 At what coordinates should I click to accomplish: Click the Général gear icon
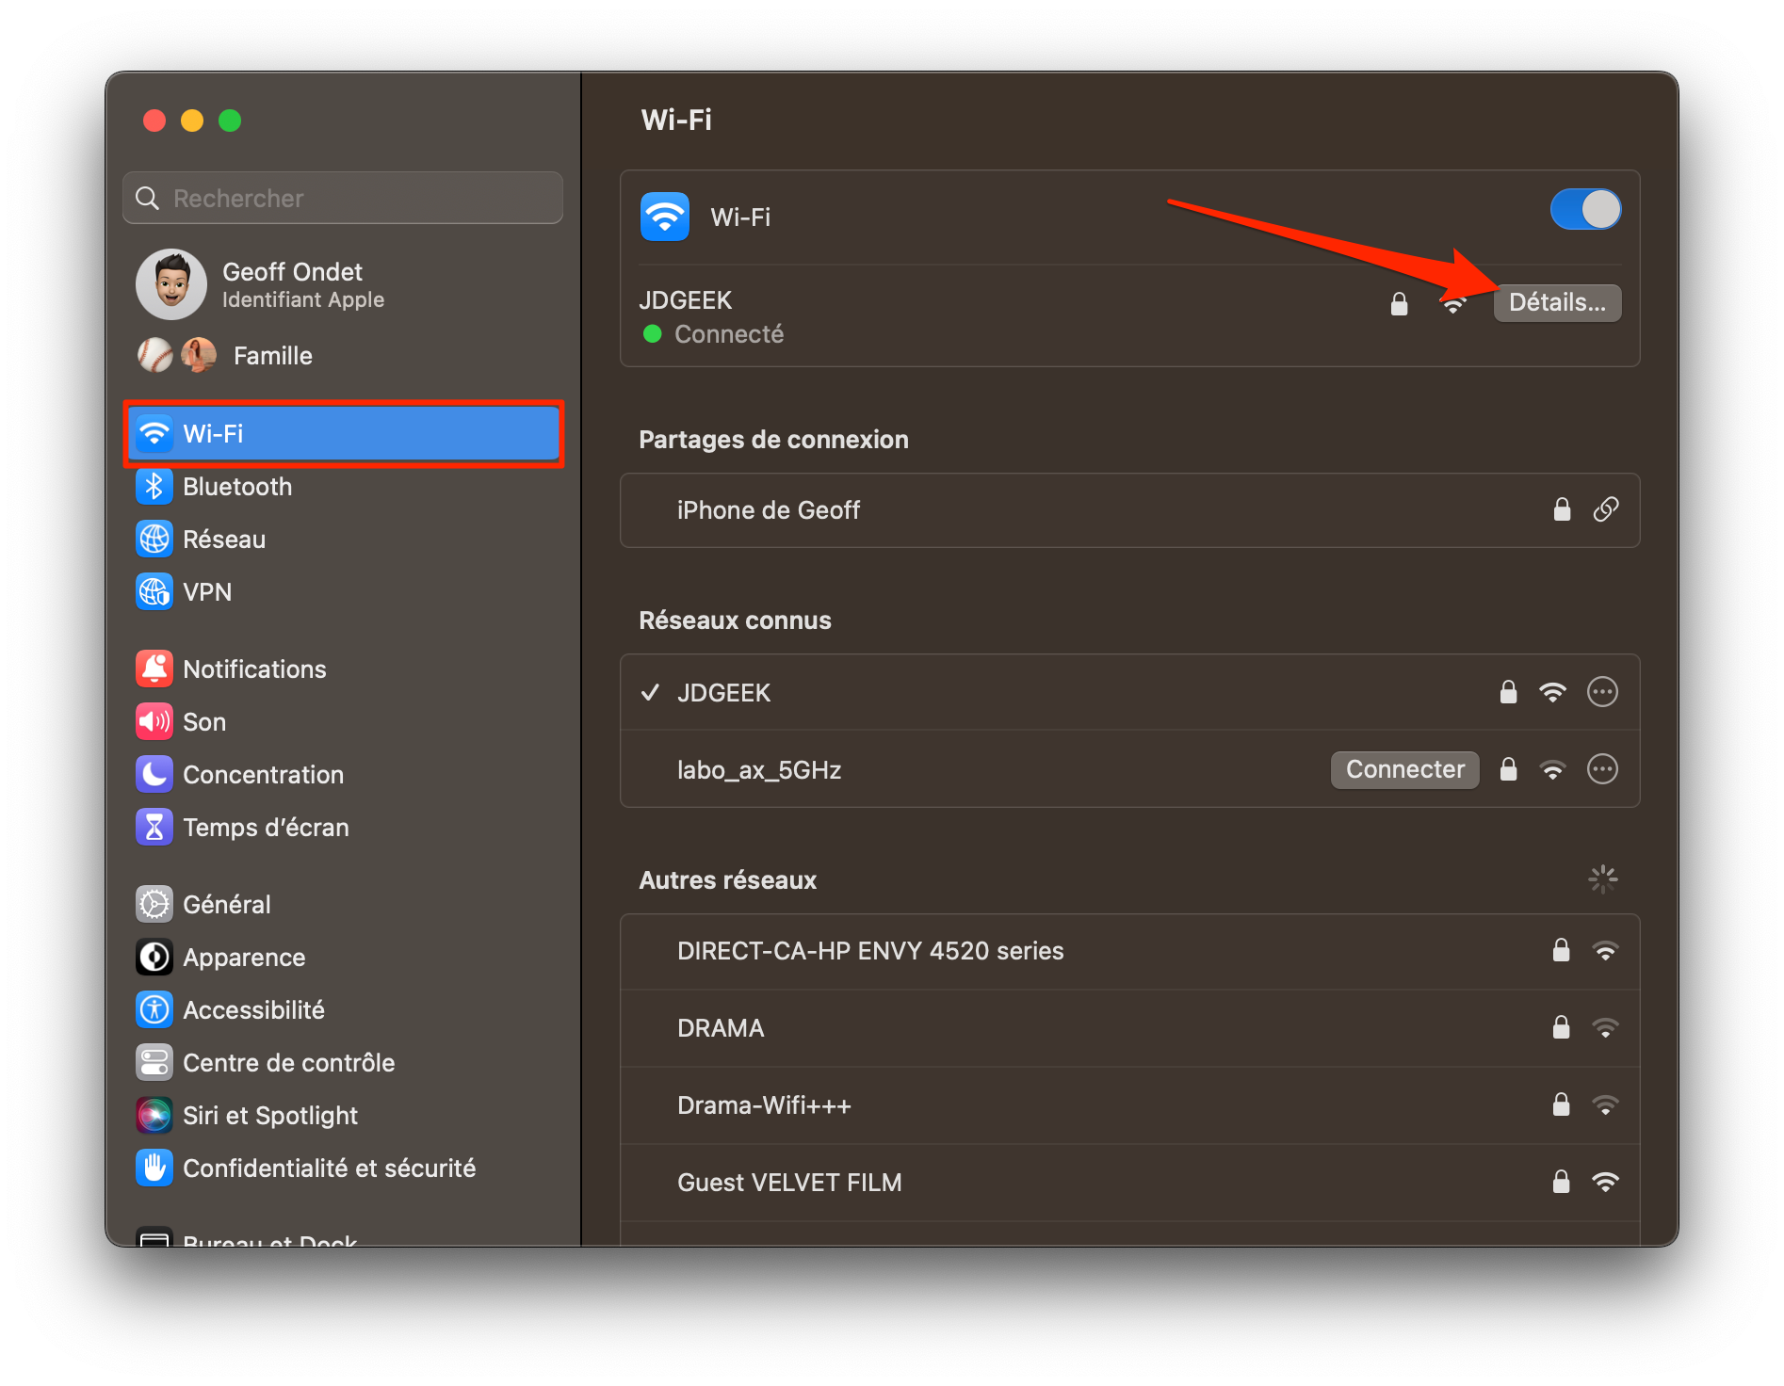154,904
